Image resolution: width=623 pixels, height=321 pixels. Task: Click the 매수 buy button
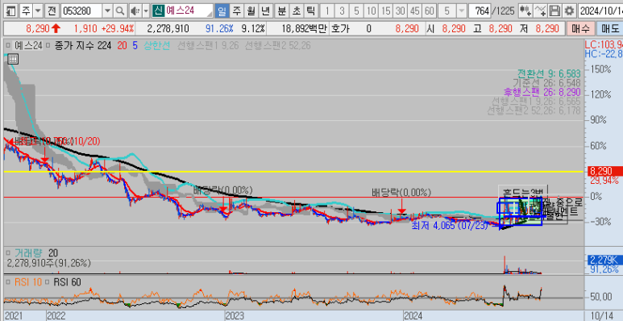coord(580,29)
